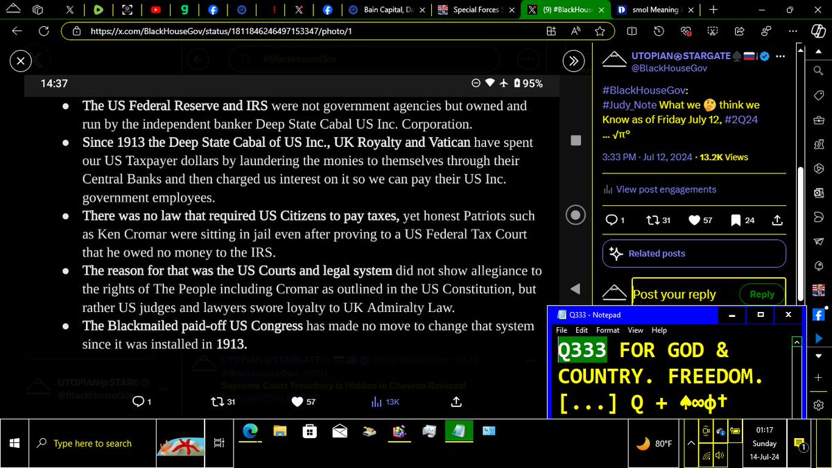
Task: Click the browser address bar URL
Action: click(220, 31)
